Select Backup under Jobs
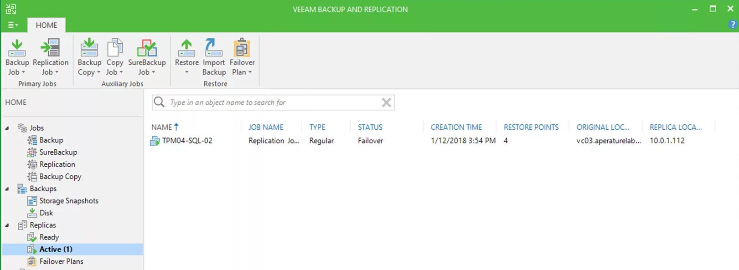Image resolution: width=739 pixels, height=270 pixels. (51, 140)
